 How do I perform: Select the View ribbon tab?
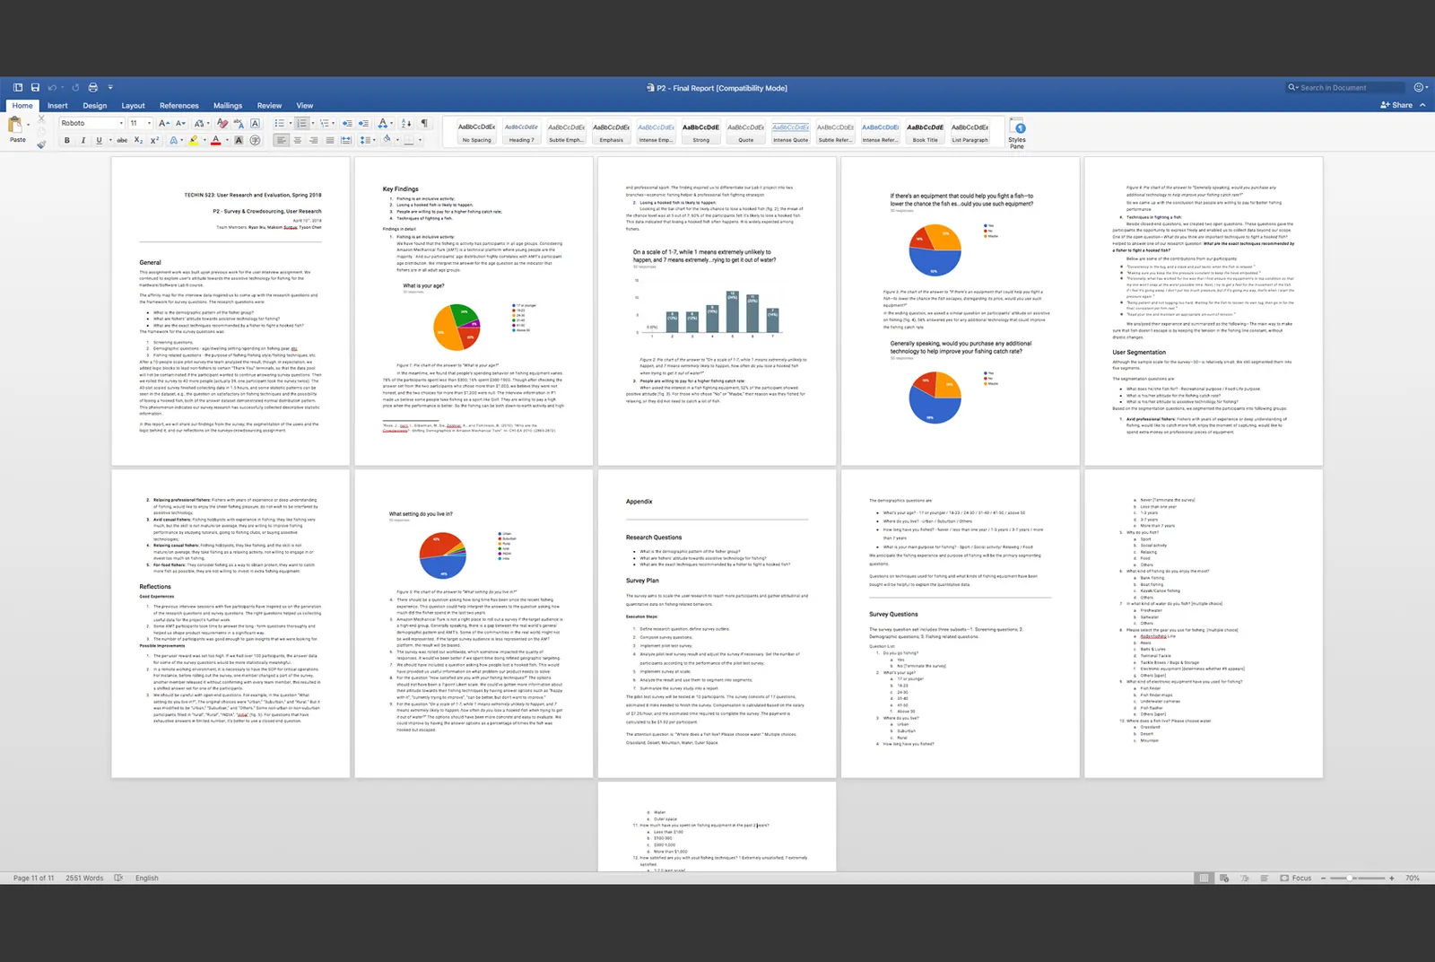click(305, 106)
